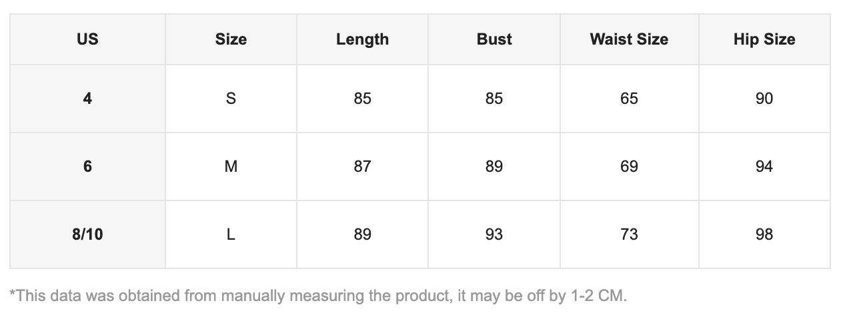859x317 pixels.
Task: Select bust value 93 for size L
Action: [494, 234]
